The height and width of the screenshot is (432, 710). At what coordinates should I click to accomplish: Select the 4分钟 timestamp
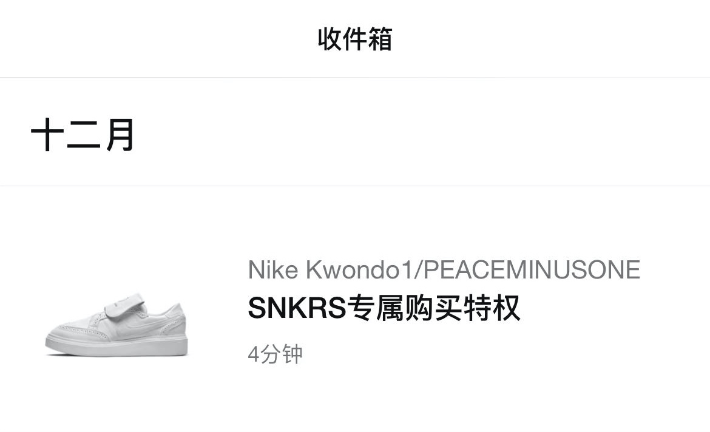pos(275,354)
